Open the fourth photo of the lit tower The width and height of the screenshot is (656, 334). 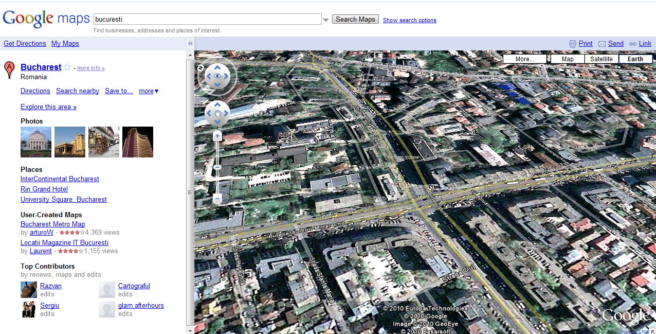pos(138,142)
